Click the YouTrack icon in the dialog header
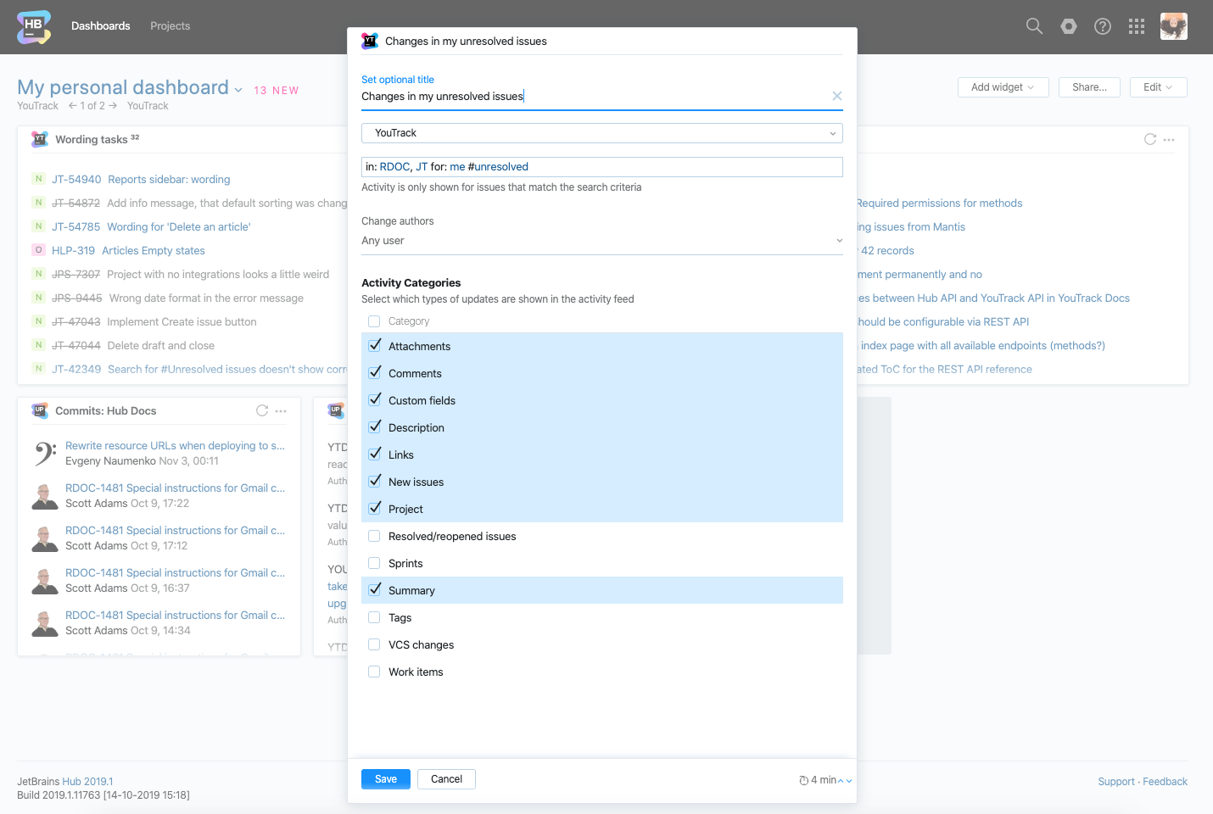This screenshot has height=814, width=1213. click(x=370, y=41)
